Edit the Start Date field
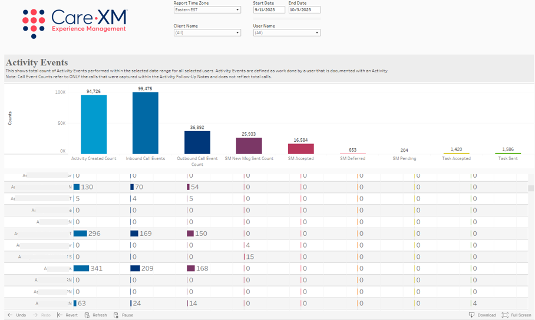 pos(269,10)
